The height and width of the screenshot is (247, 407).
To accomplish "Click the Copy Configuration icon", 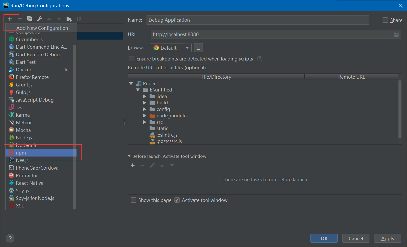I will coord(30,19).
